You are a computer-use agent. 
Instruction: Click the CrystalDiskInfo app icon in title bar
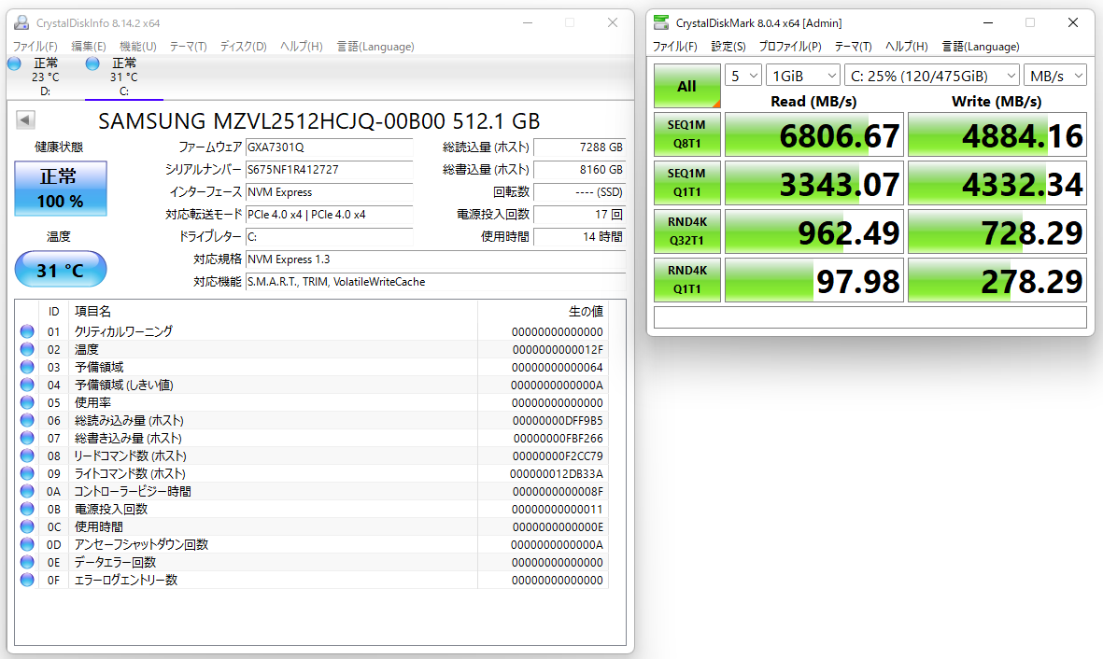click(21, 22)
